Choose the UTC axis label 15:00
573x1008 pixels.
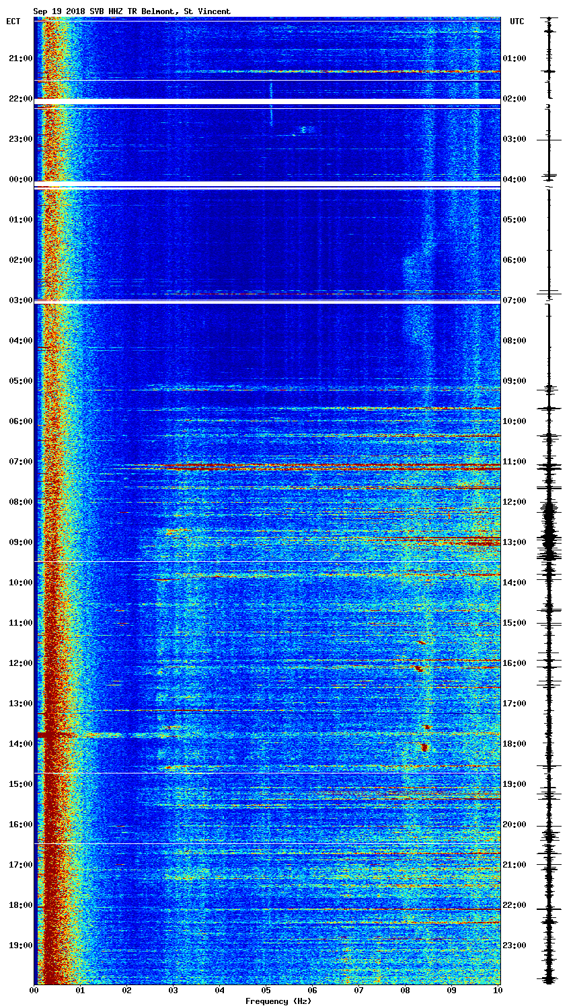[x=514, y=623]
